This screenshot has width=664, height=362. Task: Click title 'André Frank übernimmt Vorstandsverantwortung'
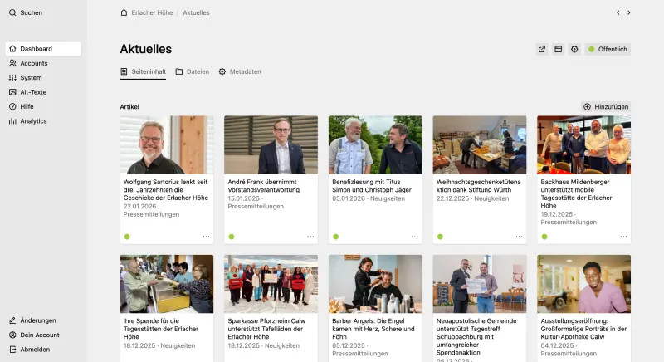263,186
